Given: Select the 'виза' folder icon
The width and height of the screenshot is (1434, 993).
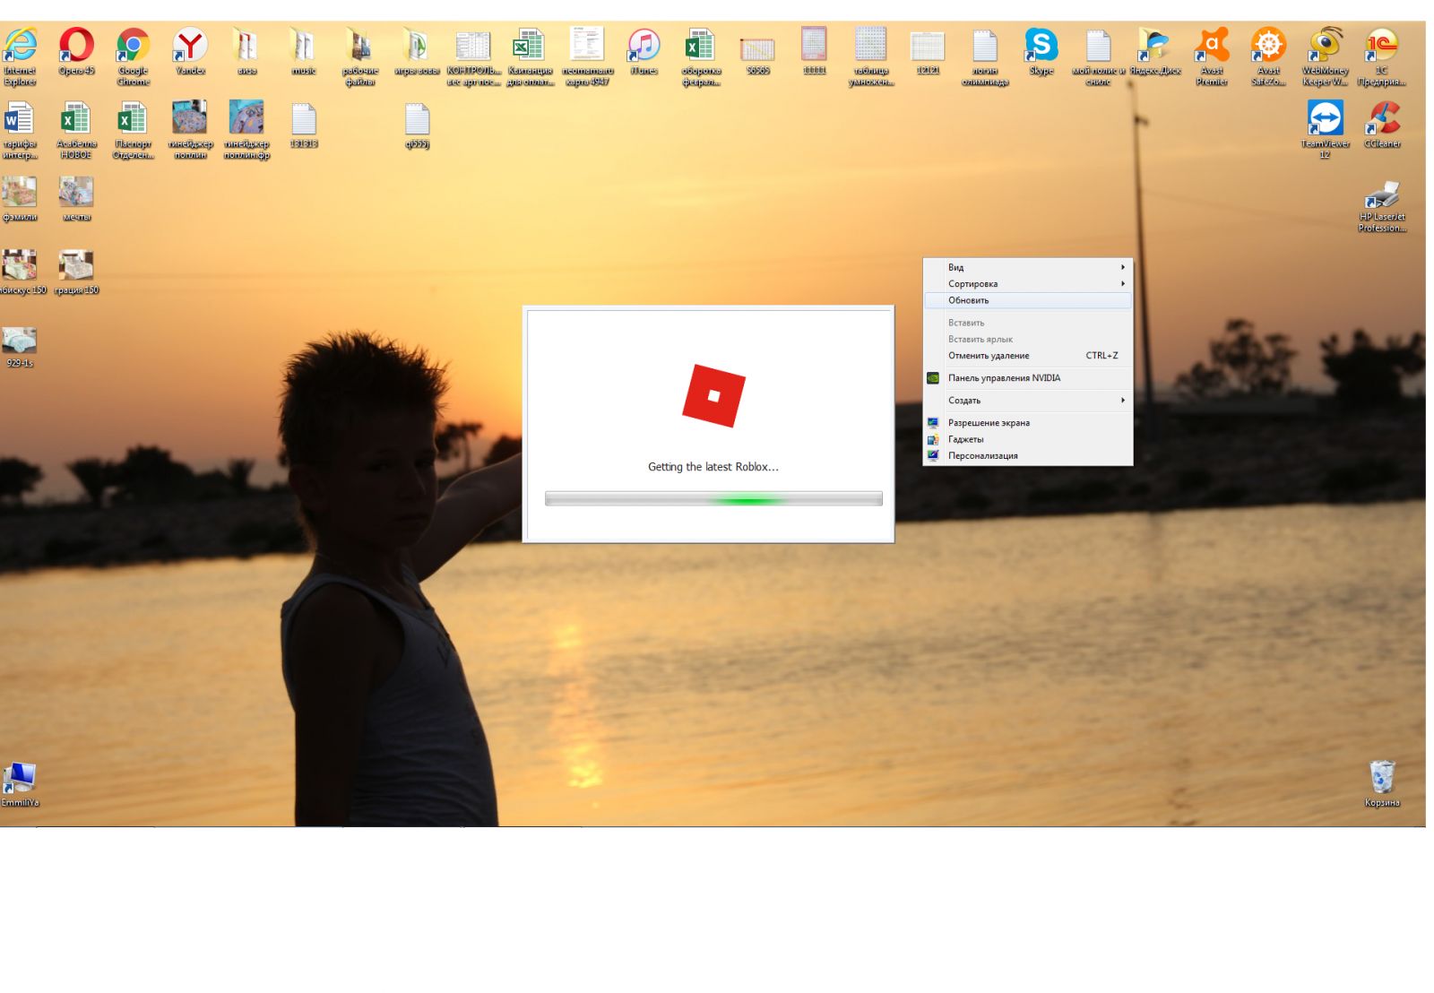Looking at the screenshot, I should (x=246, y=51).
